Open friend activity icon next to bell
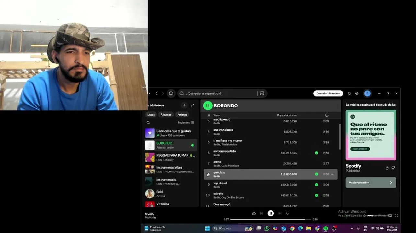Image resolution: width=416 pixels, height=233 pixels. tap(357, 94)
